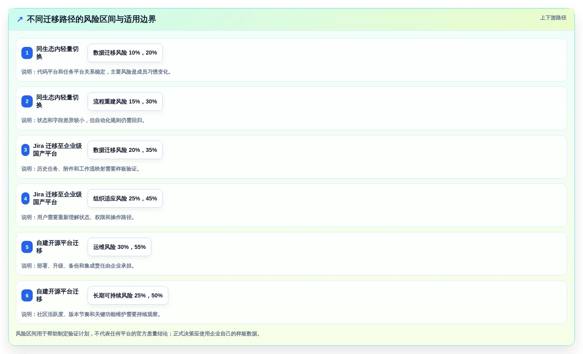This screenshot has height=354, width=583.
Task: Click the 上下游路径 label in the header
Action: pos(553,18)
